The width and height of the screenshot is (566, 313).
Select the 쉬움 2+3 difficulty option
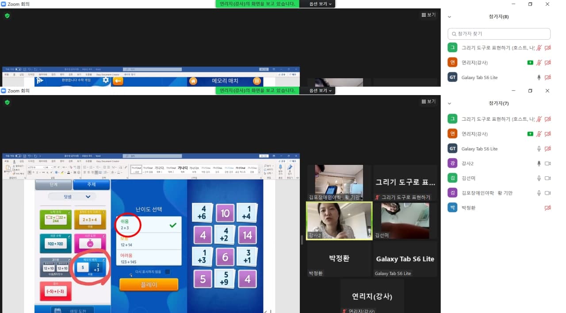point(149,225)
